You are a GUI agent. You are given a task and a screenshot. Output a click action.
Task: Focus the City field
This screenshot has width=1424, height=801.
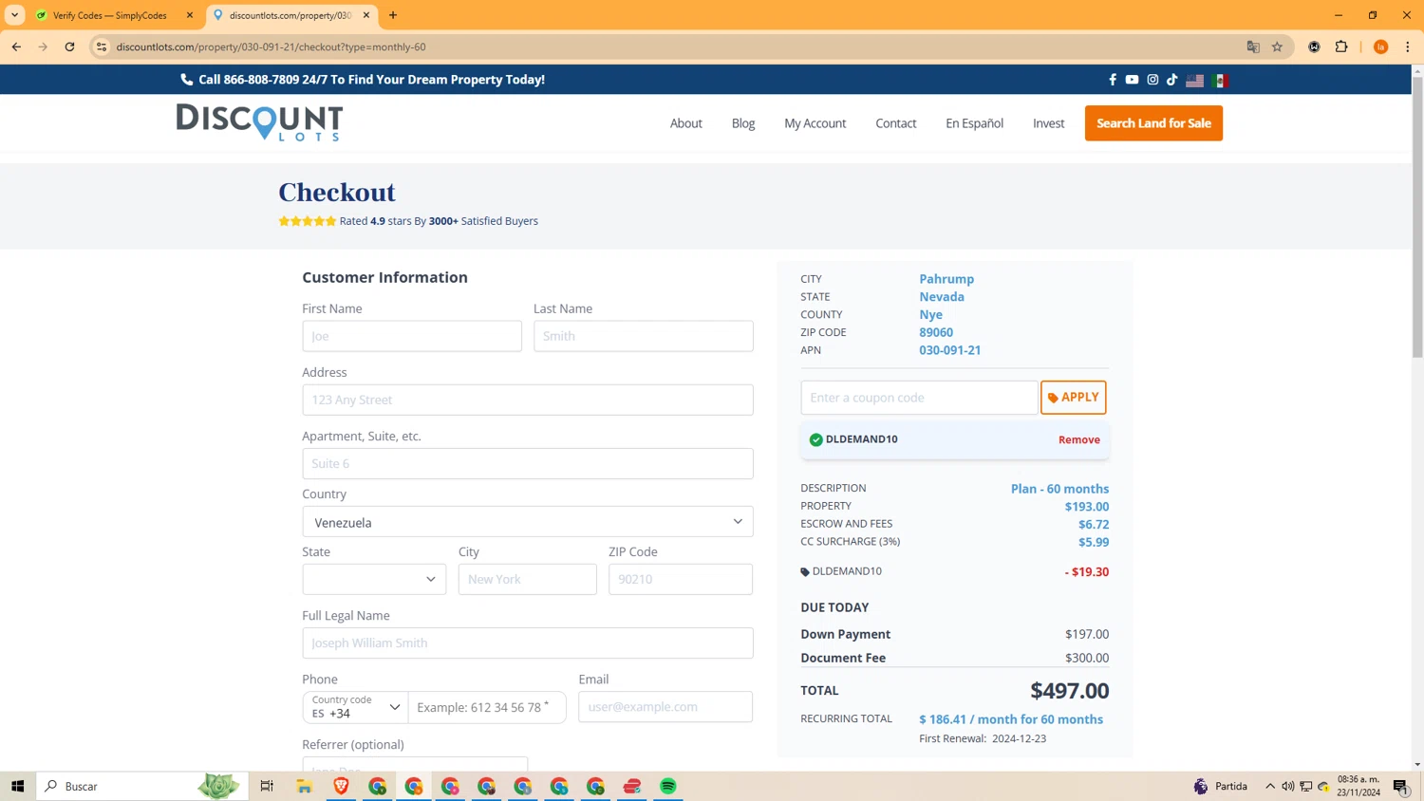click(x=528, y=579)
